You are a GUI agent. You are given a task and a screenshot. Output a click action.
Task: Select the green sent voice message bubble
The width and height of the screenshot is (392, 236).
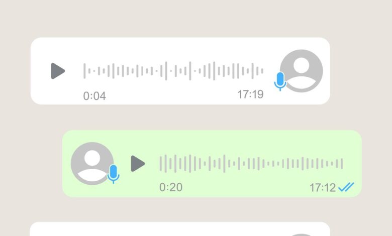point(212,164)
